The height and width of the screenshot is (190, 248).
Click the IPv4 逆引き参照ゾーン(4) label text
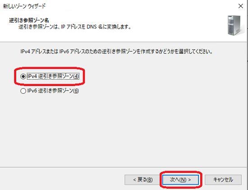click(x=53, y=77)
